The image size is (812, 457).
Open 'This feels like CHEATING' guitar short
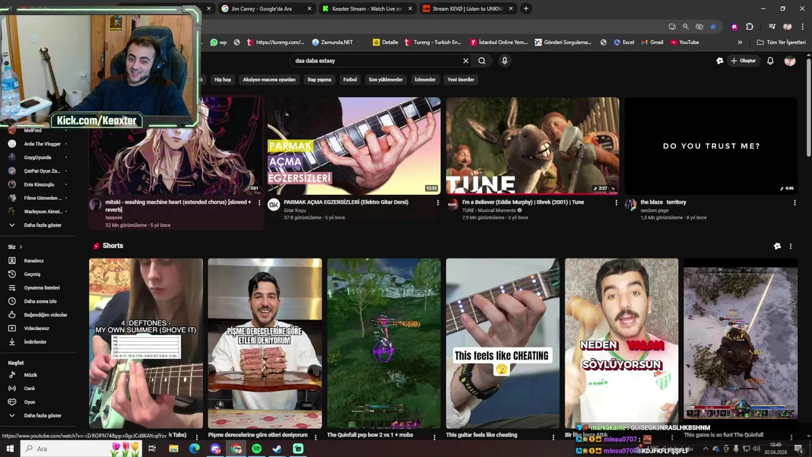pos(502,343)
